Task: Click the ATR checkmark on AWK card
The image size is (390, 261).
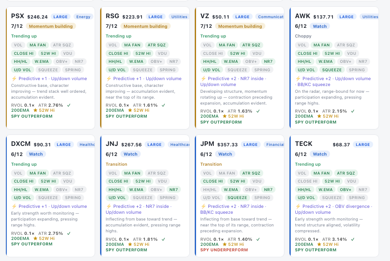Action: point(353,111)
